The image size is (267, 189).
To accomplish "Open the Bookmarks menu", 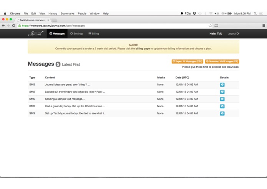I will point(68,13).
